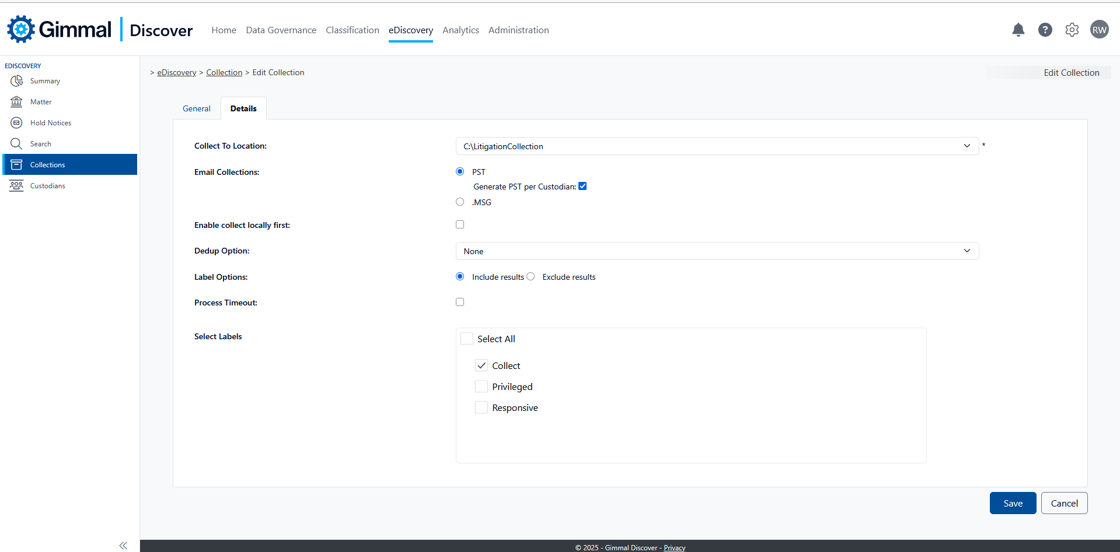Check the Privileged label
1120x552 pixels.
tap(482, 387)
